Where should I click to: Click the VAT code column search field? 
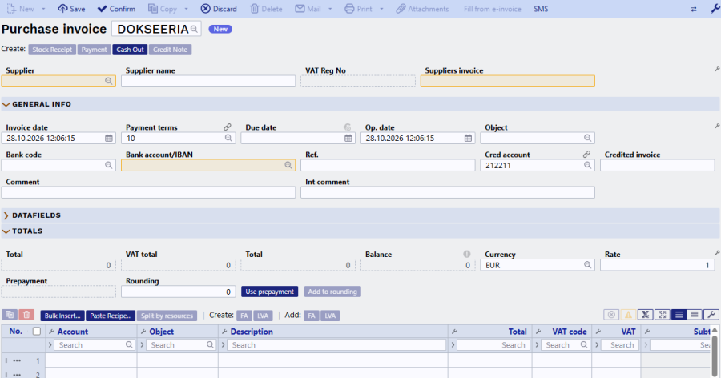pyautogui.click(x=566, y=345)
